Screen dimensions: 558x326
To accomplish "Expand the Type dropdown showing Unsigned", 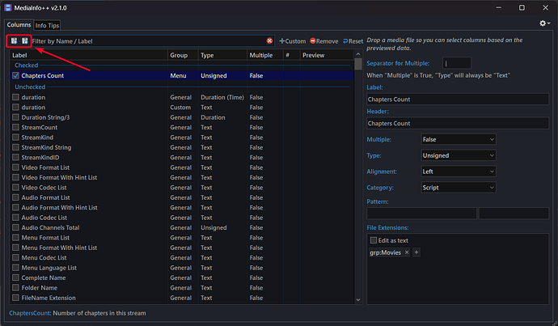I will 458,155.
